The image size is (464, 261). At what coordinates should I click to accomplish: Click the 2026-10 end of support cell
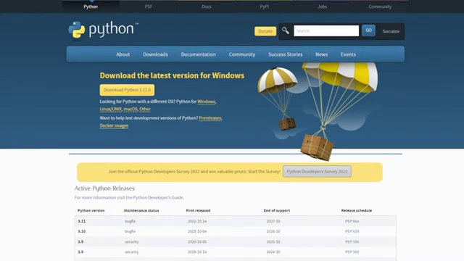pos(273,231)
